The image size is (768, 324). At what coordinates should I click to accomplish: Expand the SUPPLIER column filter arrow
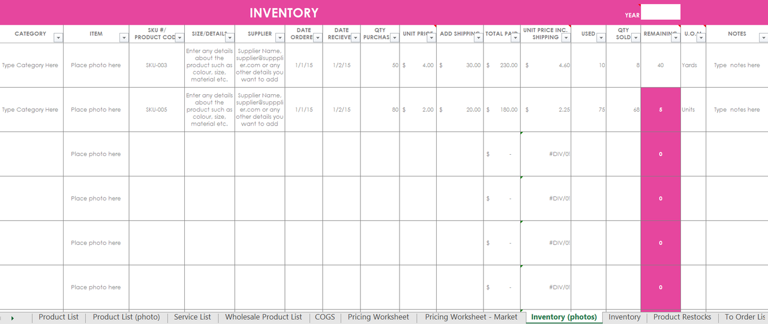click(280, 38)
